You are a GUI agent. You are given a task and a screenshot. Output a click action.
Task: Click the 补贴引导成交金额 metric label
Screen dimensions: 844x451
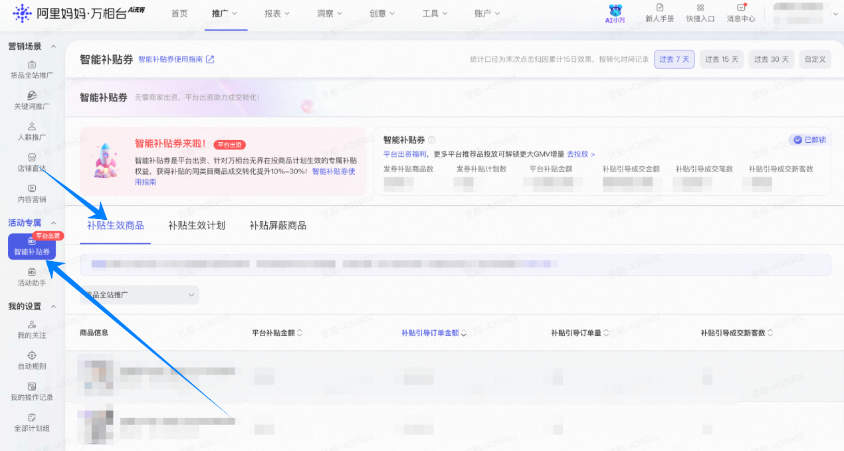pos(631,169)
